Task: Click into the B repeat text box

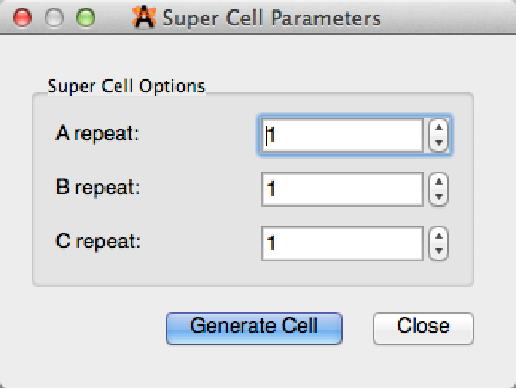Action: (343, 189)
